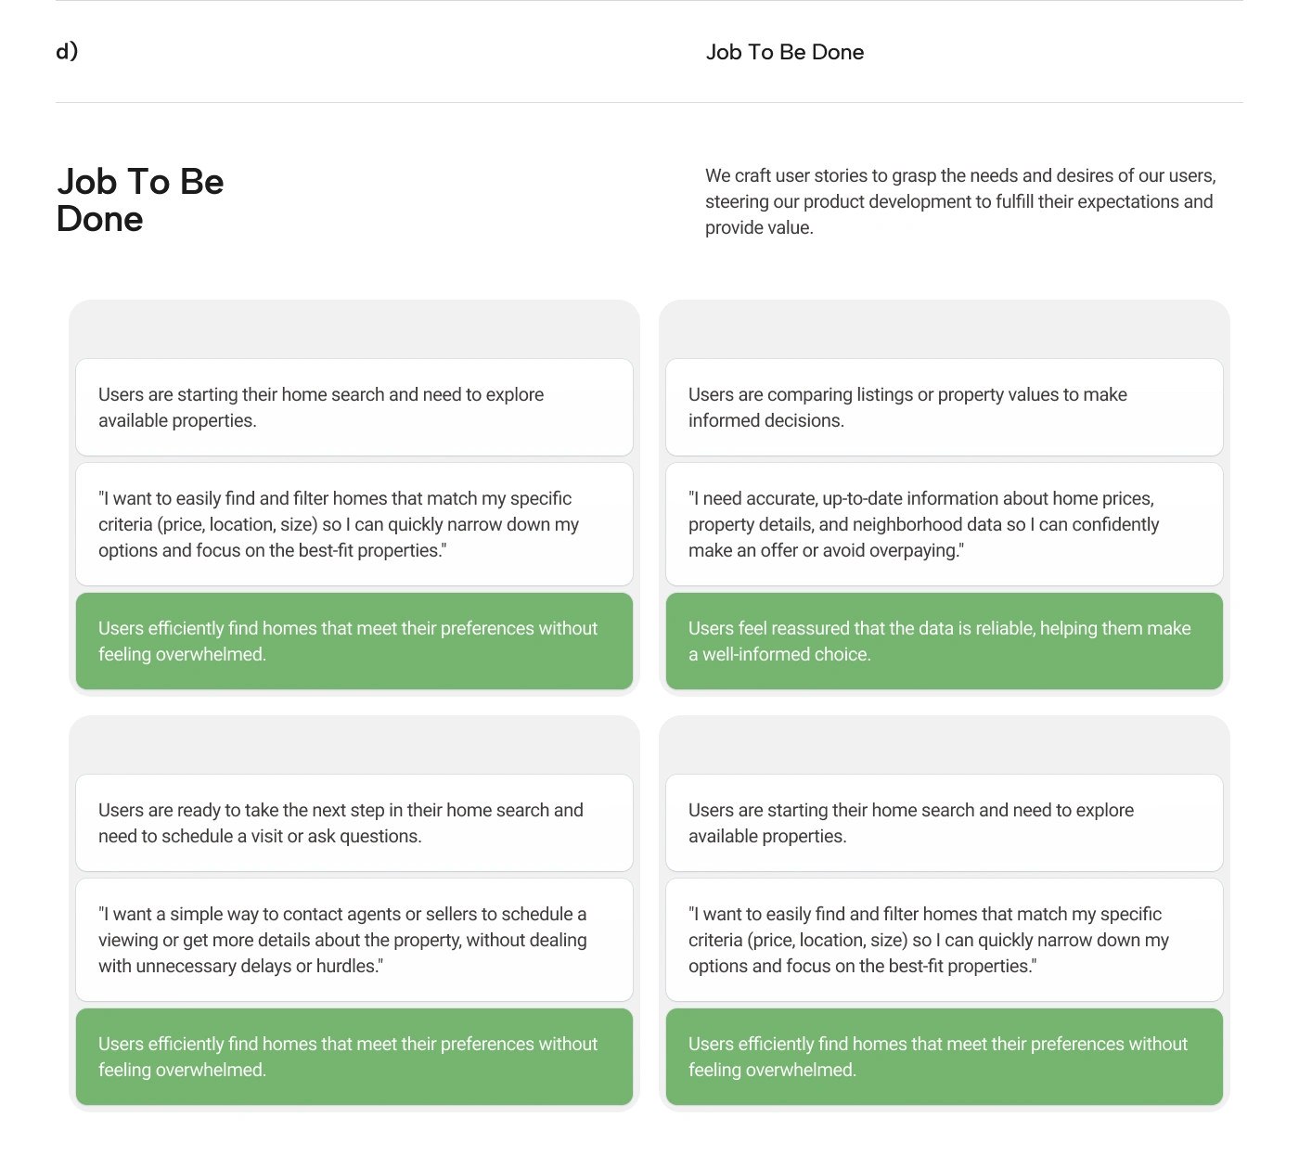
Task: Click empty gray header above "comparing listings" box
Action: 944,329
